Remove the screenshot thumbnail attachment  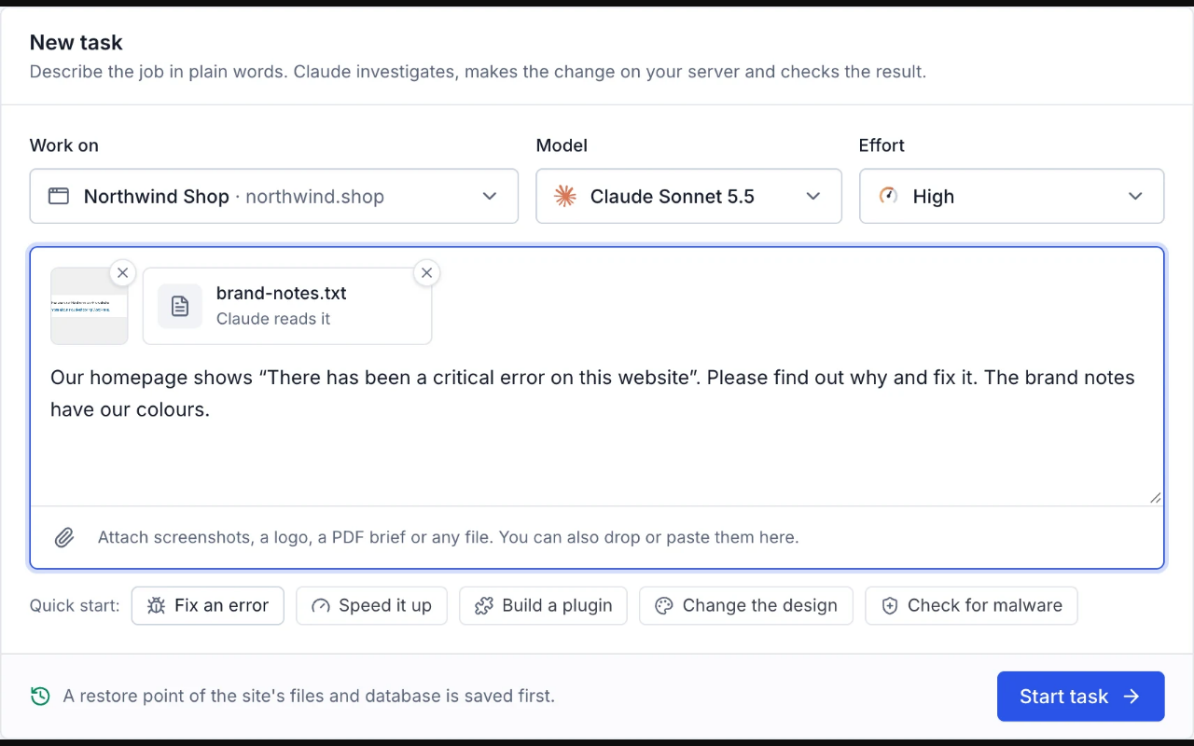(122, 273)
